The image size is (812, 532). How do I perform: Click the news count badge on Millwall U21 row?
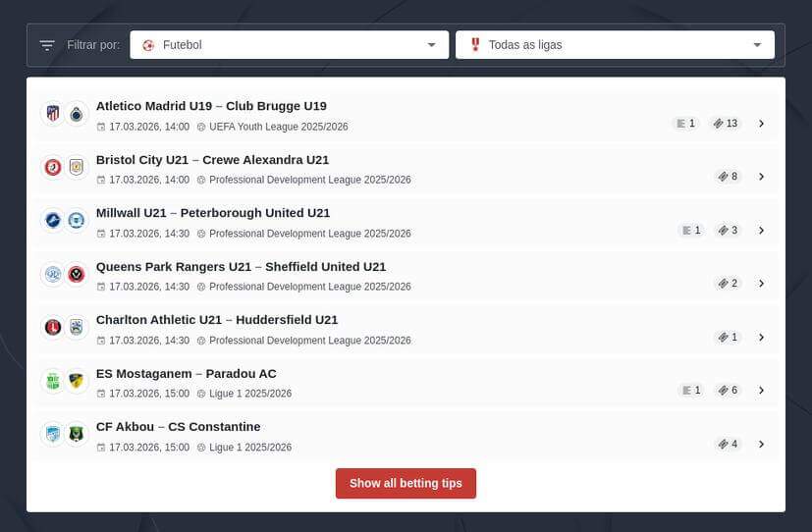pos(690,231)
